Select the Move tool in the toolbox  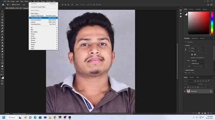tap(2, 11)
